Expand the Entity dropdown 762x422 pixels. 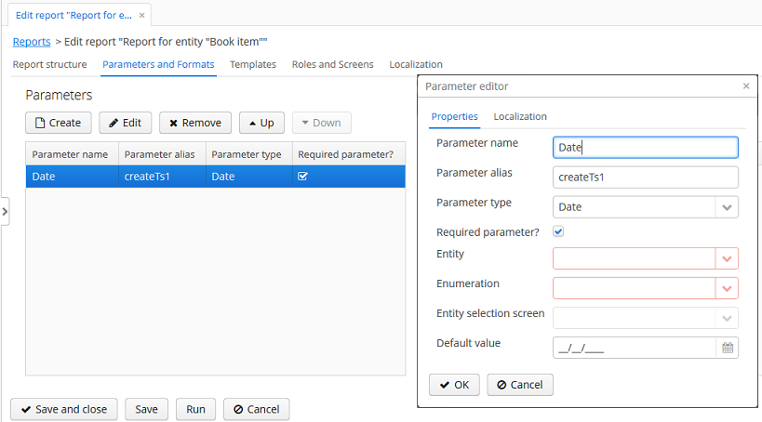(727, 258)
